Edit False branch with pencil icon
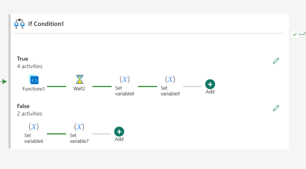Screen dimensions: 306x169 tap(276, 108)
